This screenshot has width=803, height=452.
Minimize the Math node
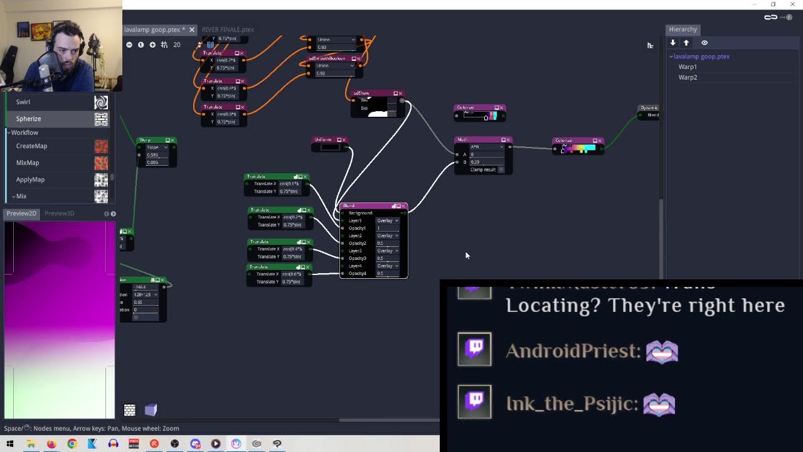503,140
